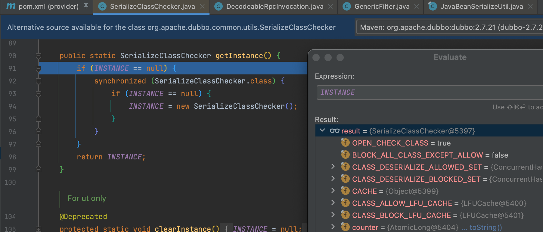Click field icon of CLASS_DESERIALIZE_BLOCKED_SET
This screenshot has width=543, height=232.
click(x=345, y=179)
